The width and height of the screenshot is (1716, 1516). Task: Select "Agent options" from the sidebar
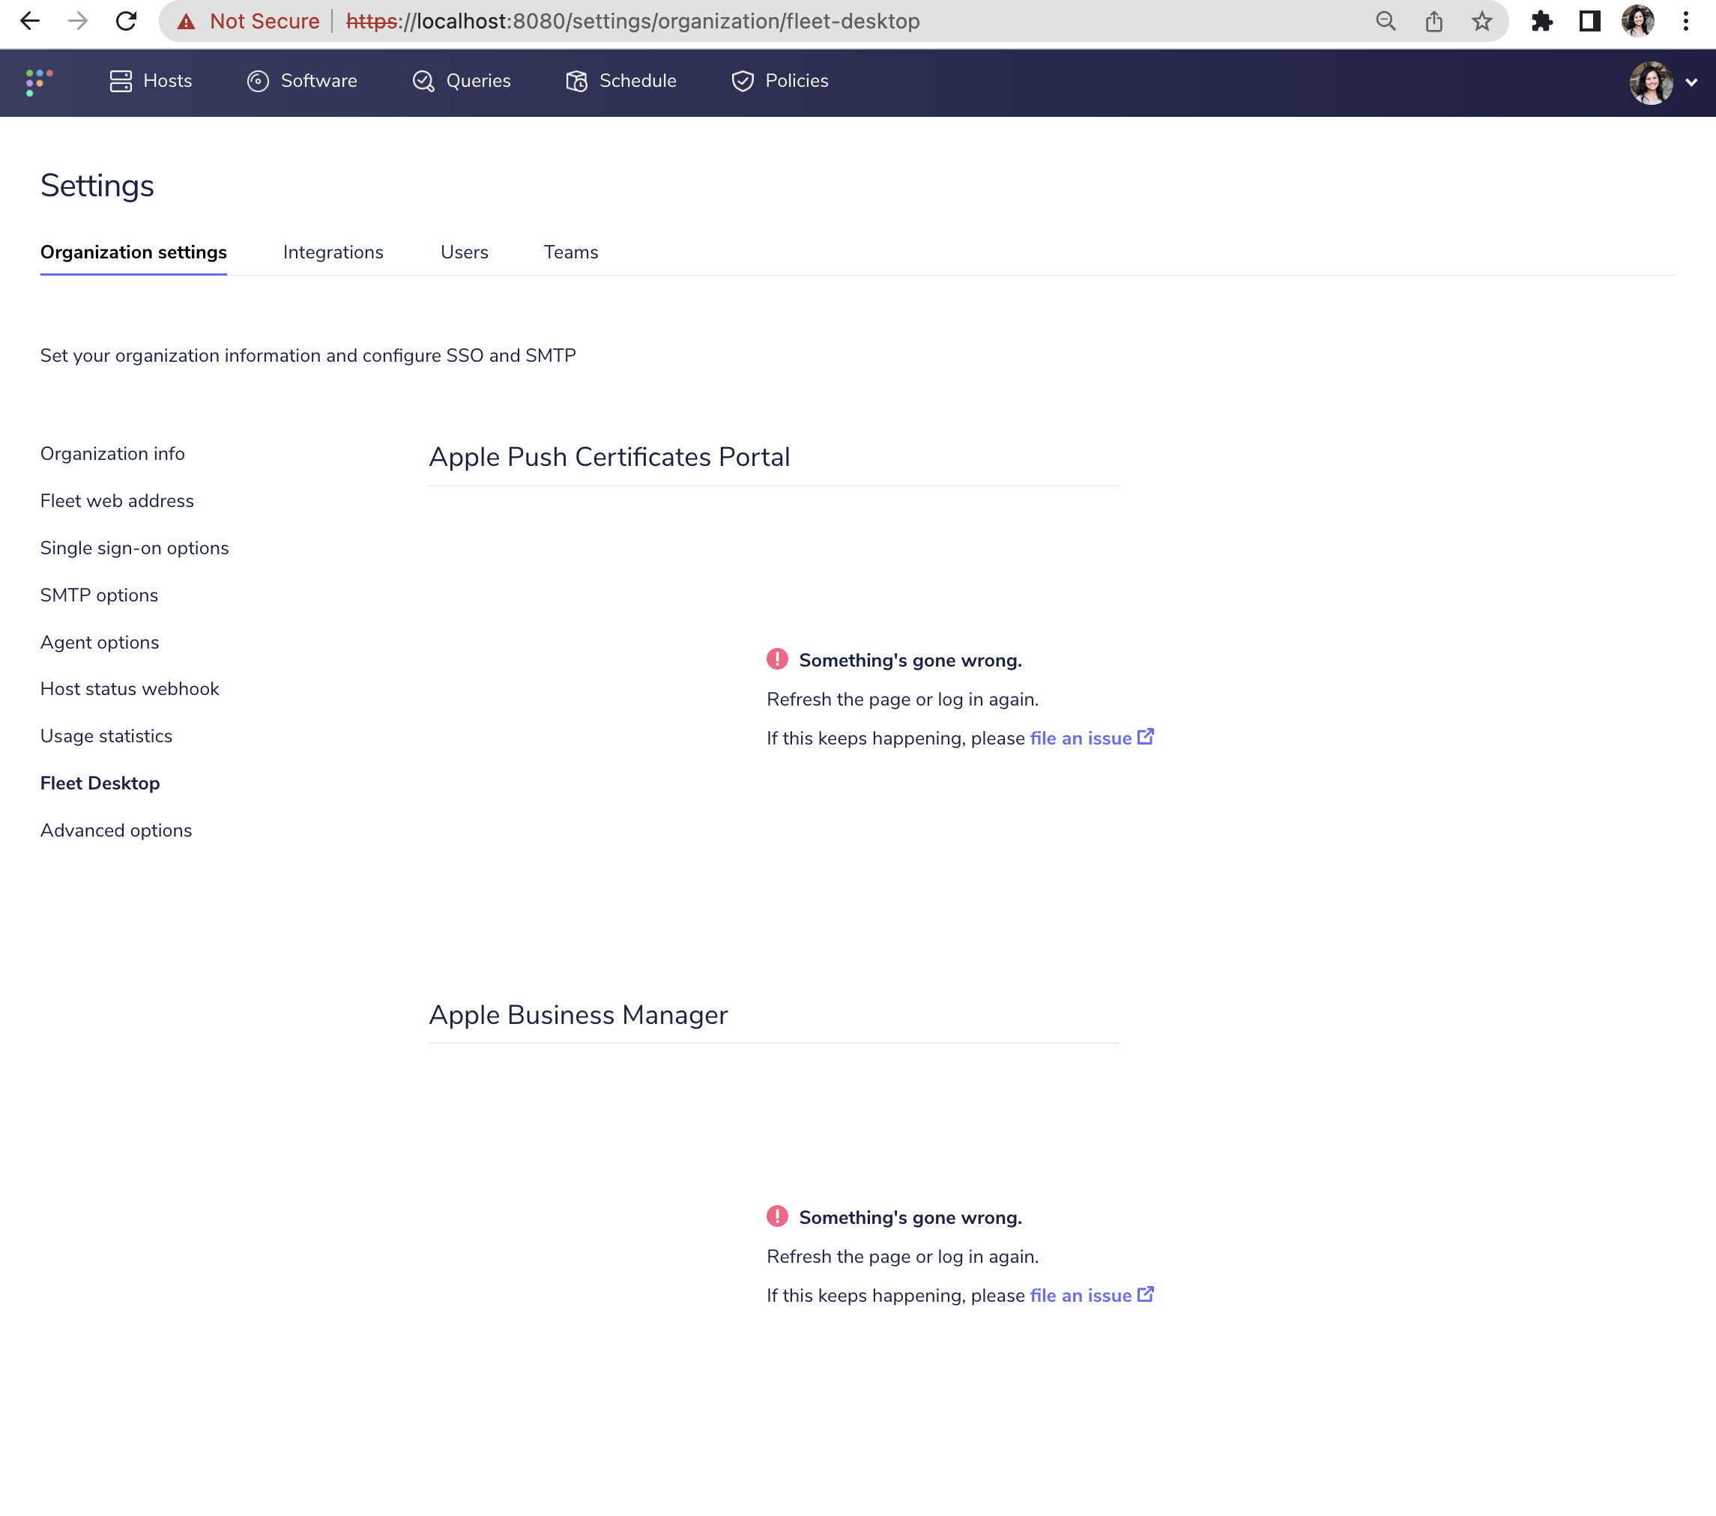point(99,642)
